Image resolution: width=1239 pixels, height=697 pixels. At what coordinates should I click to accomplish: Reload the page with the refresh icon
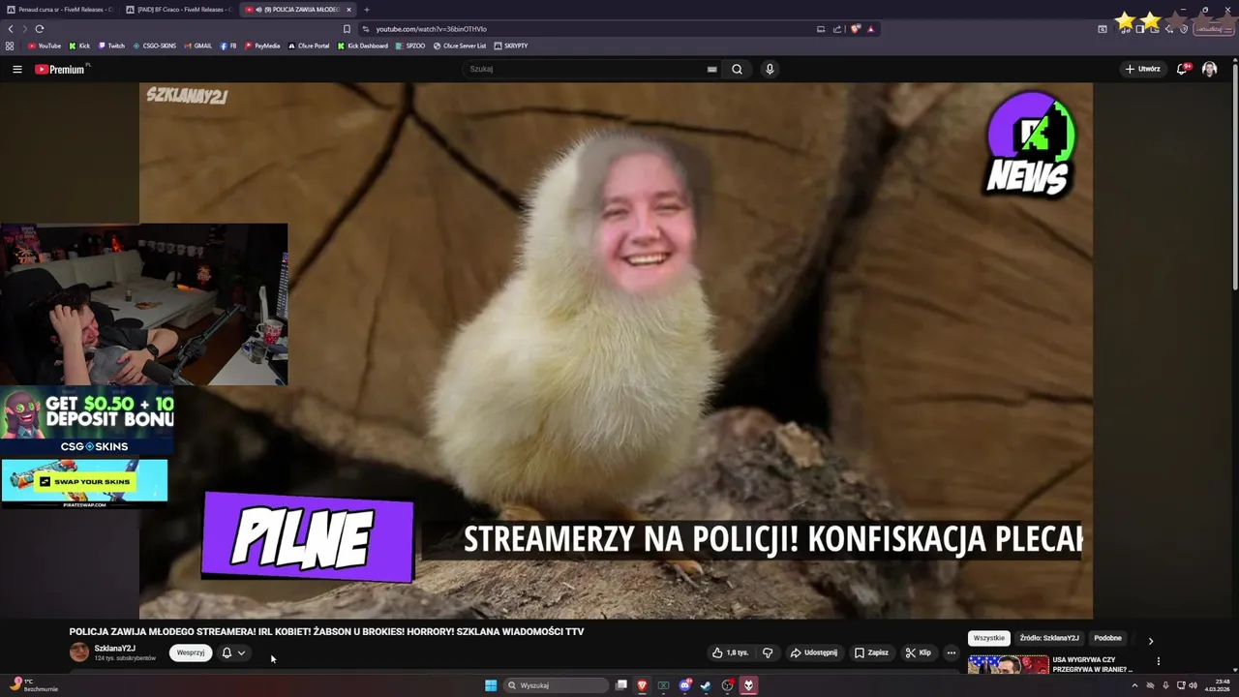[40, 29]
